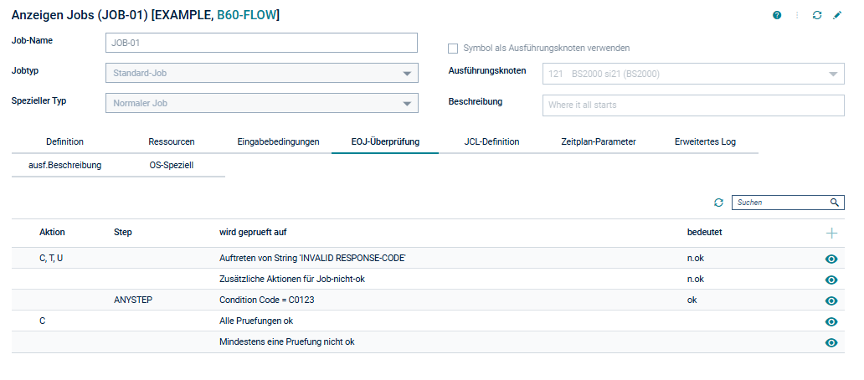Image resolution: width=864 pixels, height=380 pixels.
Task: Refresh the EOJ table next to Suchen
Action: pos(718,203)
